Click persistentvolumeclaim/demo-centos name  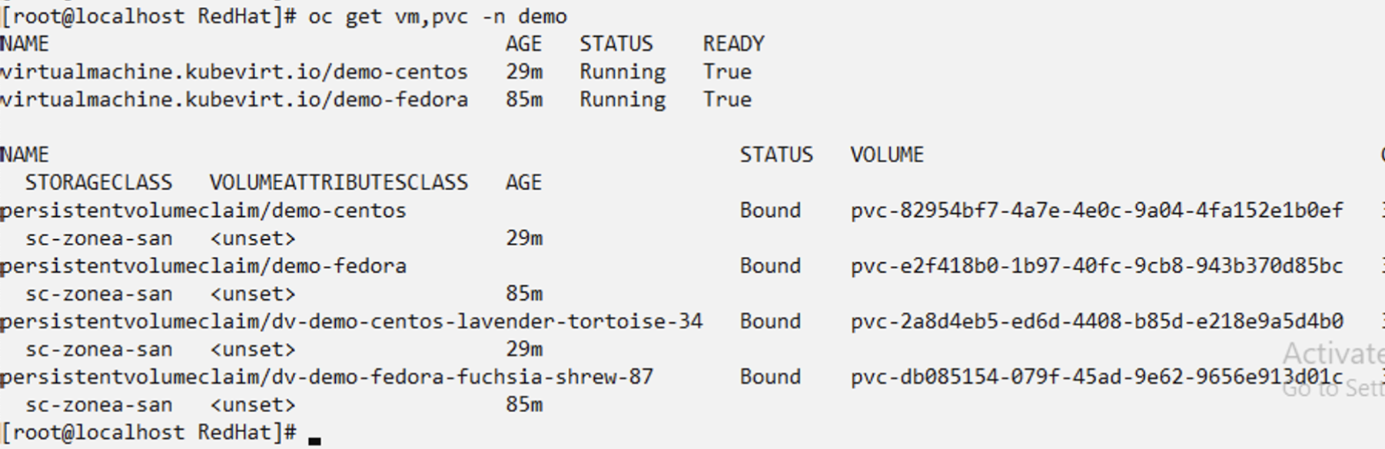(203, 210)
